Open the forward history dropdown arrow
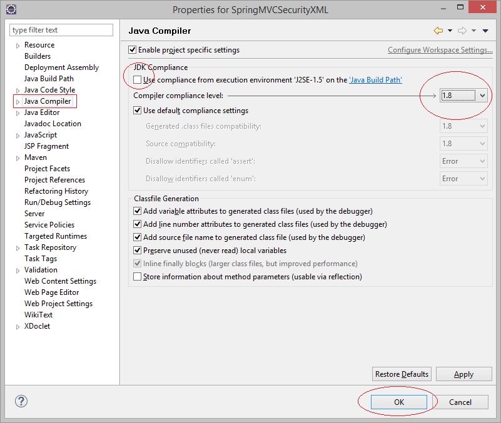501x423 pixels. point(474,31)
